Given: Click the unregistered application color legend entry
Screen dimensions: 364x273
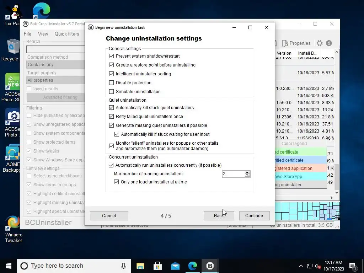Looking at the screenshot, I should click(301, 168).
